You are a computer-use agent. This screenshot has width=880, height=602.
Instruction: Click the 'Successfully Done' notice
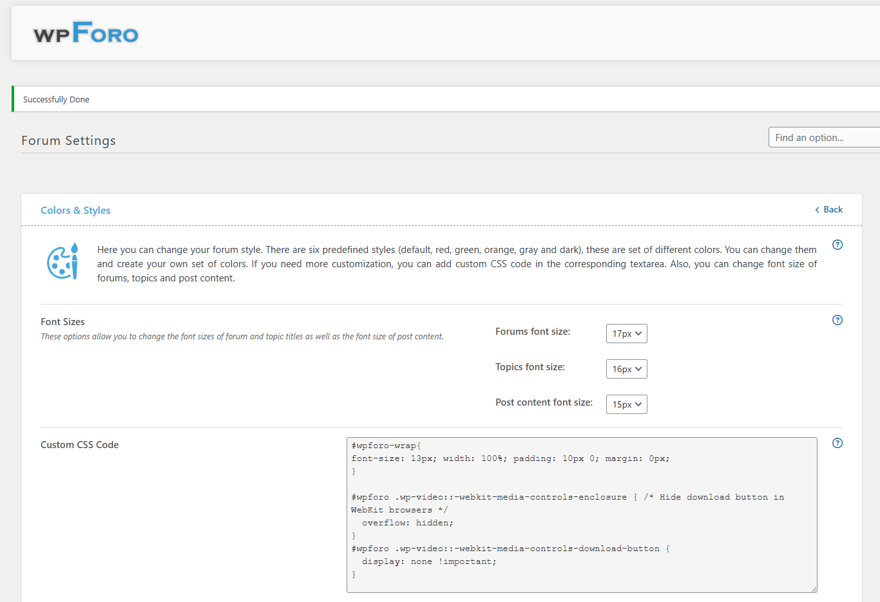56,100
